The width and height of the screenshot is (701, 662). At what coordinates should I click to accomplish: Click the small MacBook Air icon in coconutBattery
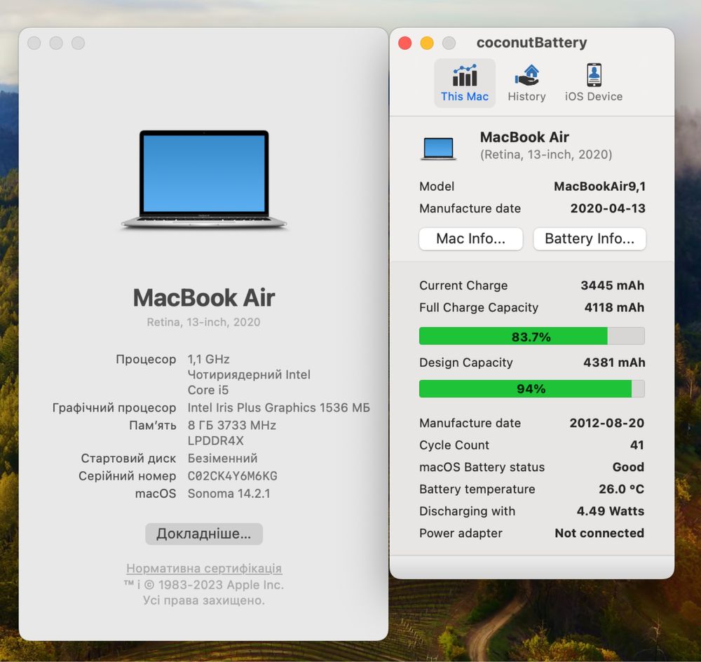point(439,148)
